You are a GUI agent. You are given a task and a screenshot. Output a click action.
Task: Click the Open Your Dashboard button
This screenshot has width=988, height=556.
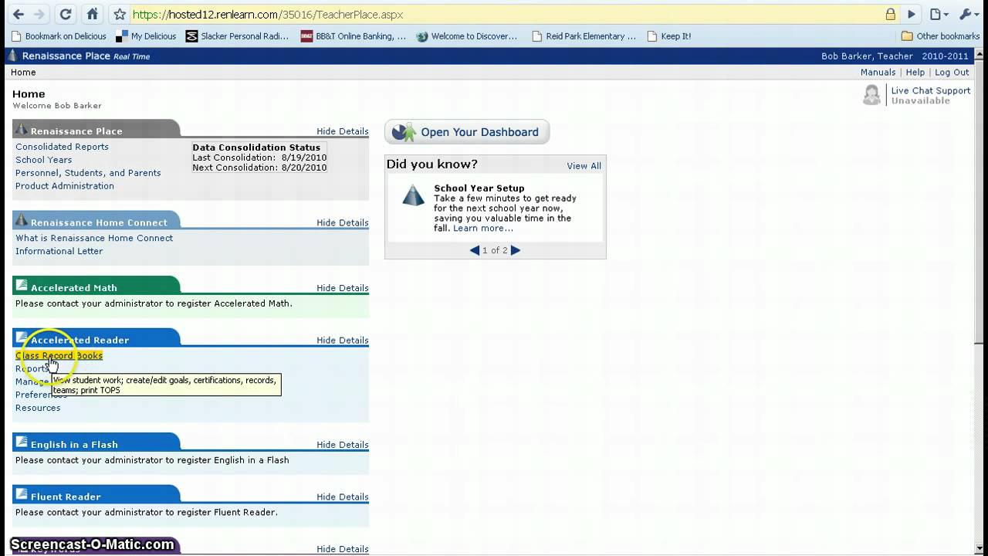point(467,132)
